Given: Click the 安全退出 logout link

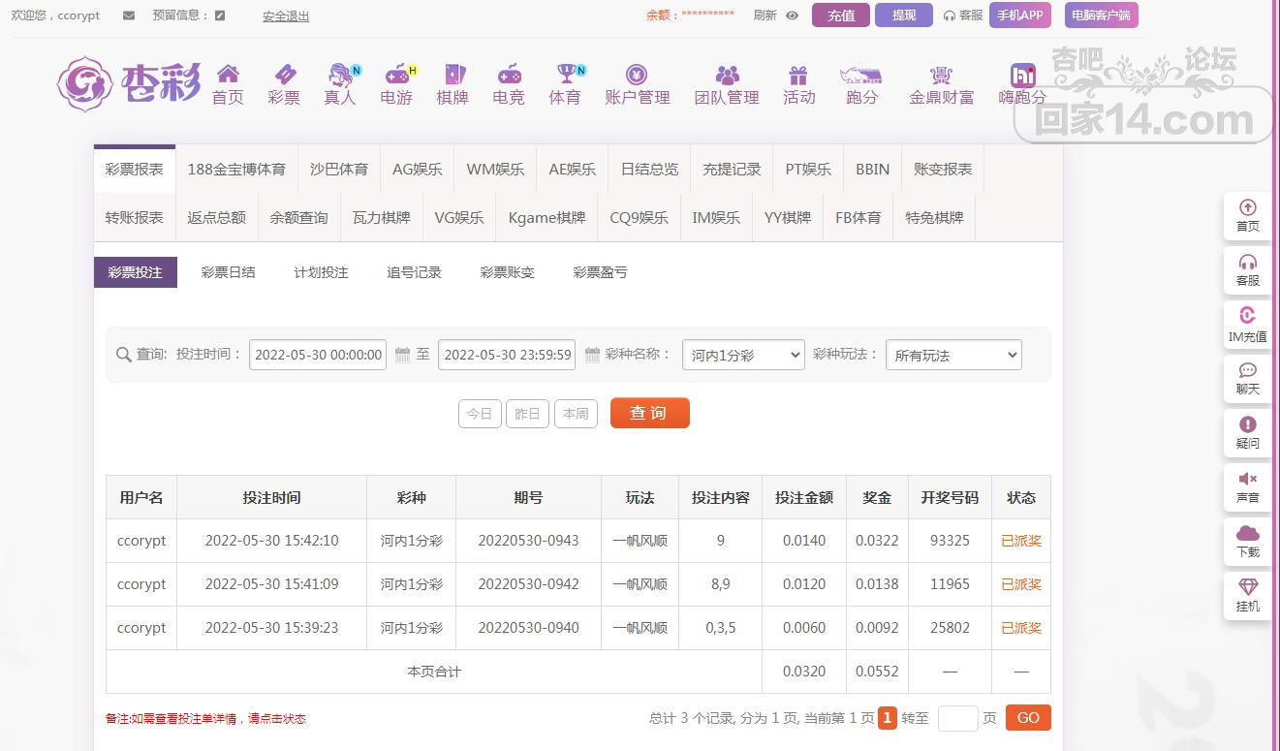Looking at the screenshot, I should 286,16.
